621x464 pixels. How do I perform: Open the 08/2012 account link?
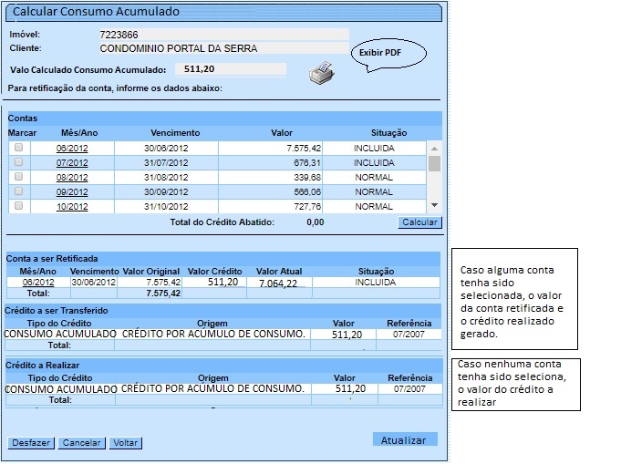point(72,178)
